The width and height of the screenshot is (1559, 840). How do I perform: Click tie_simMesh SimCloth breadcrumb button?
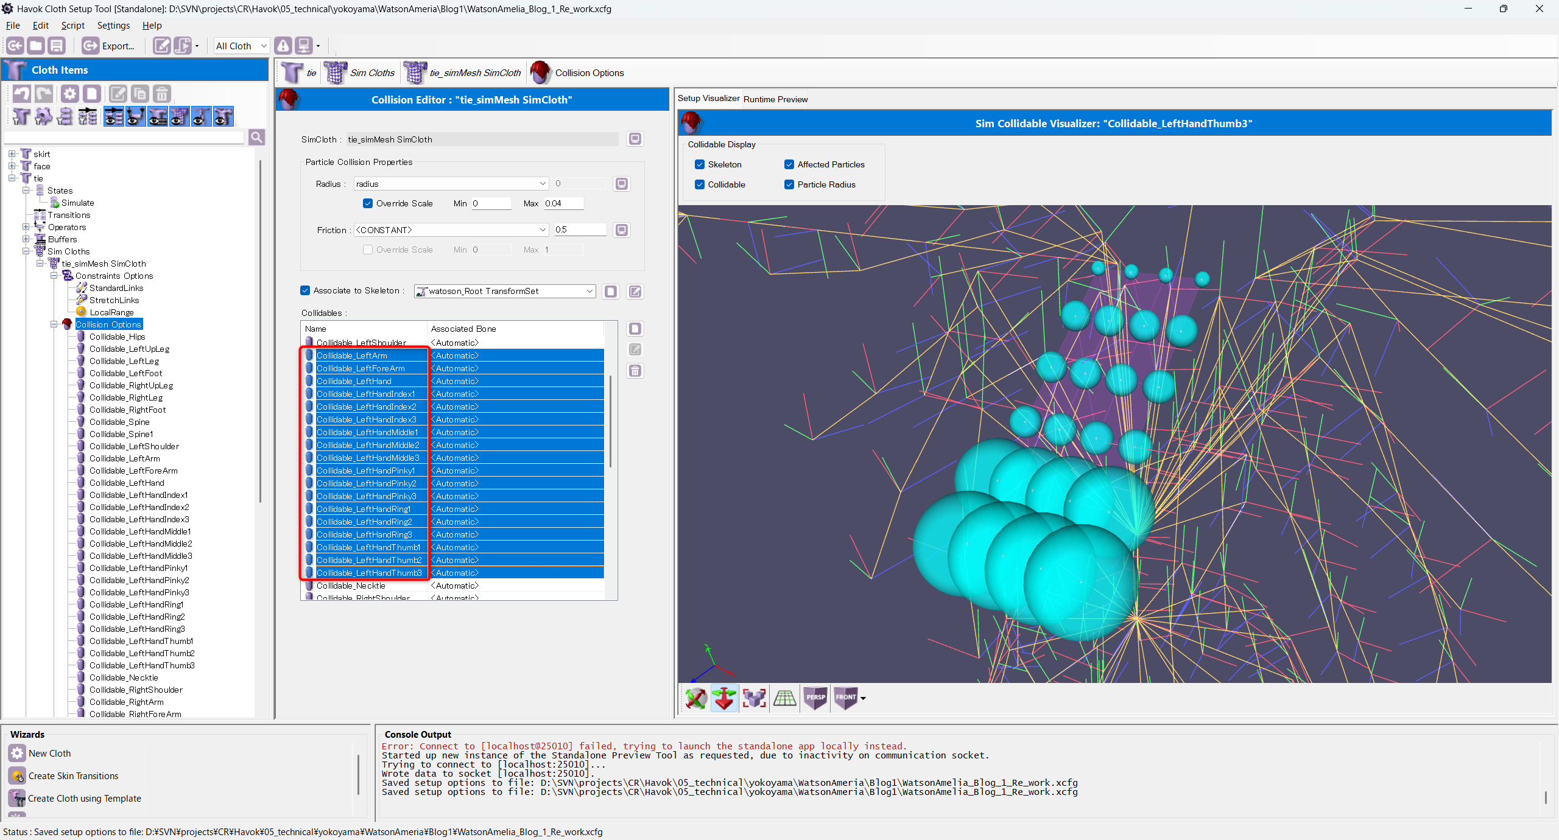[x=463, y=73]
